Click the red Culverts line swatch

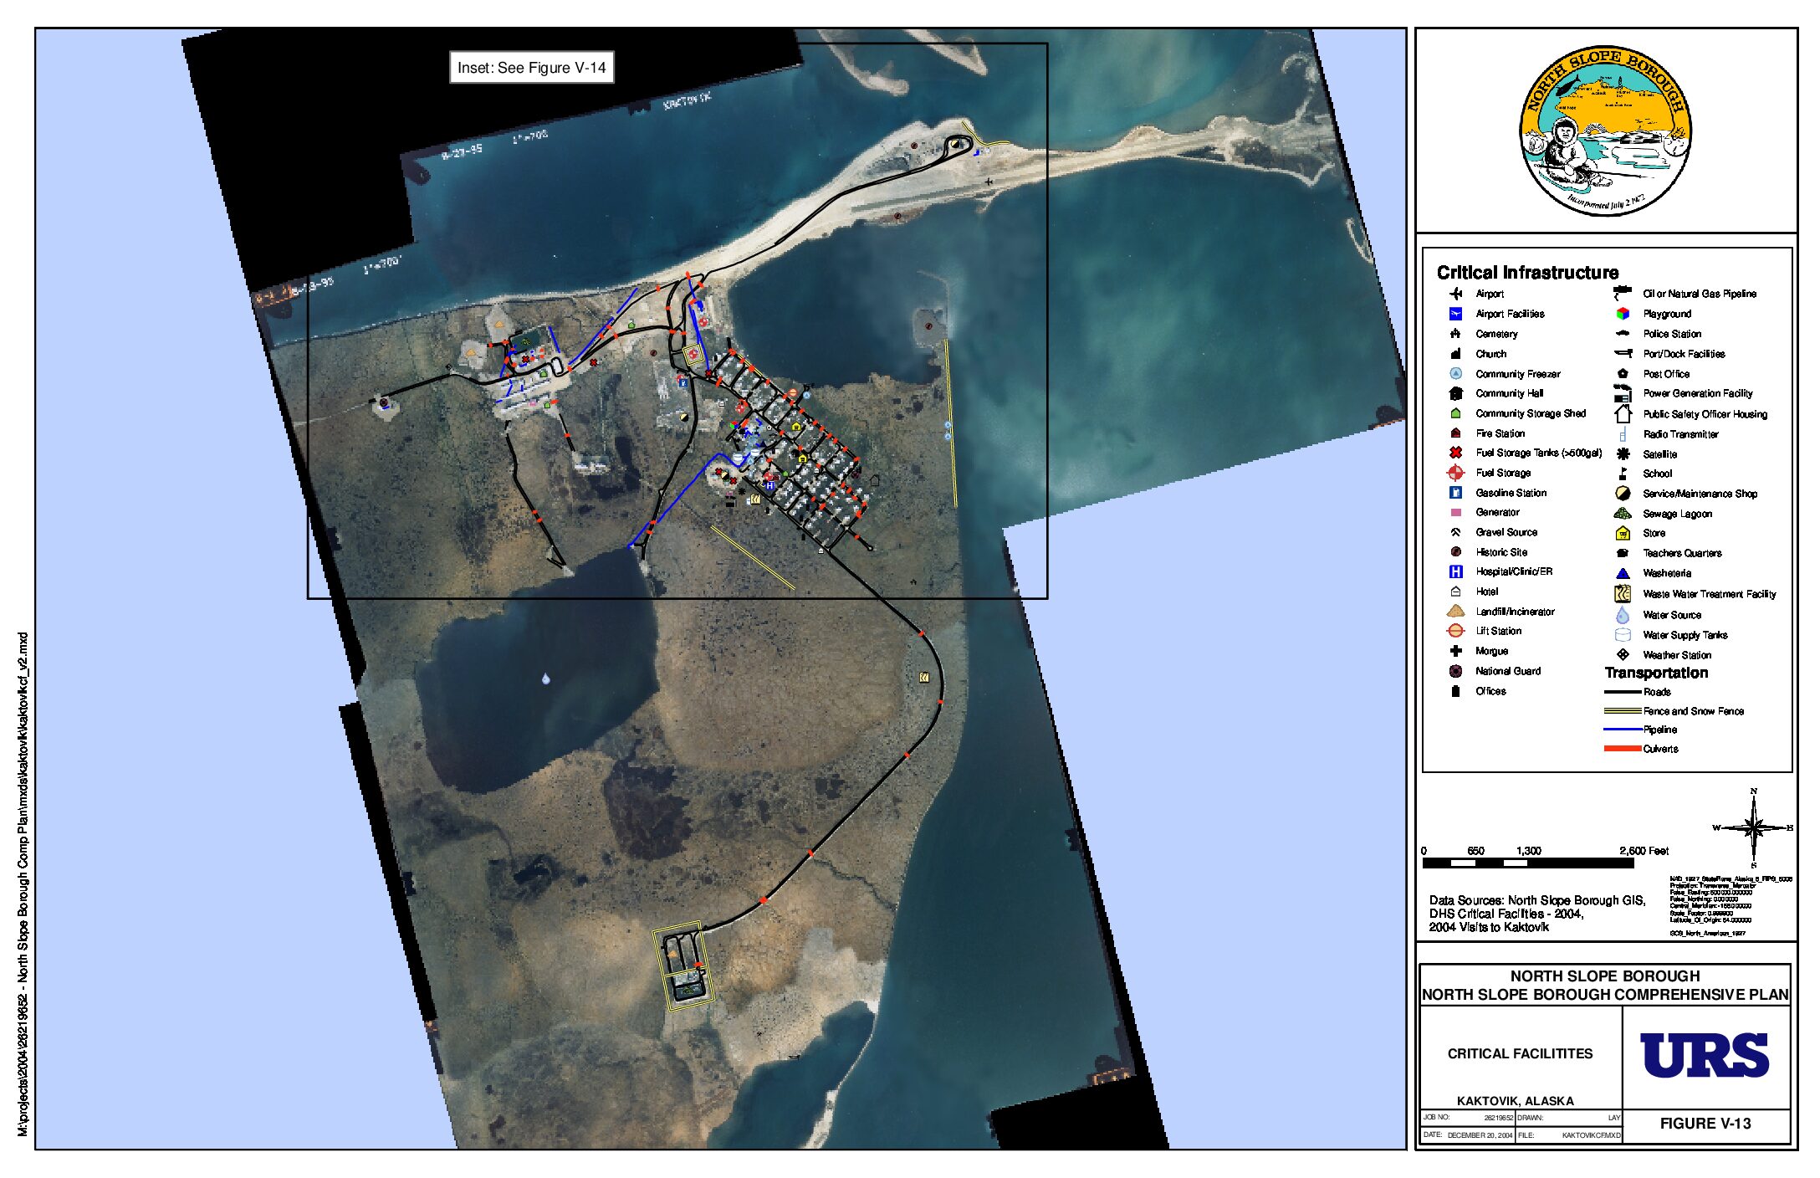1622,749
